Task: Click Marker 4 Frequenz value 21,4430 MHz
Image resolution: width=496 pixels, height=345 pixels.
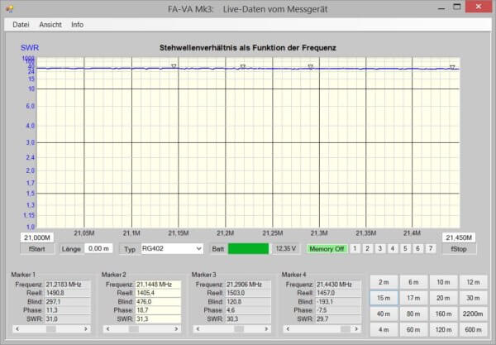Action: click(338, 285)
